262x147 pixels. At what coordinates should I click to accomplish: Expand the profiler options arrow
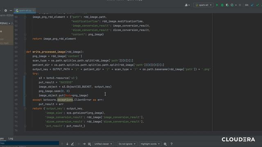[x=236, y=5]
